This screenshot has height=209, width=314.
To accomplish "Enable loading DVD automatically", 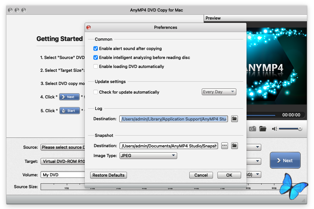I will pos(96,67).
